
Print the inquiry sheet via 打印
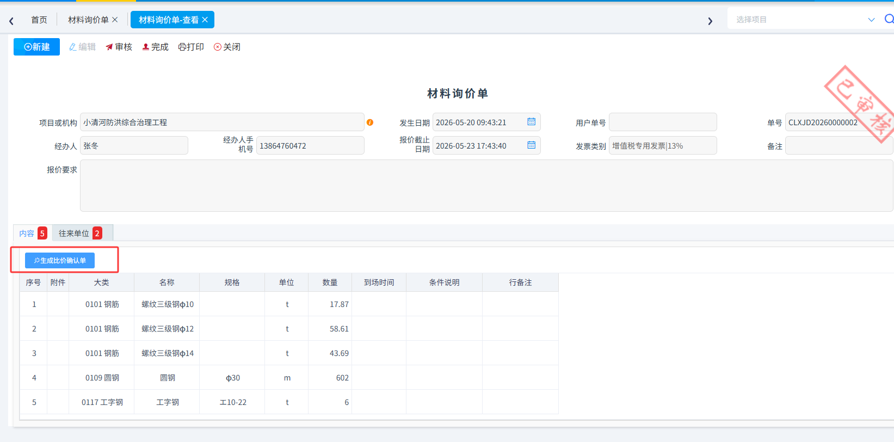point(191,47)
